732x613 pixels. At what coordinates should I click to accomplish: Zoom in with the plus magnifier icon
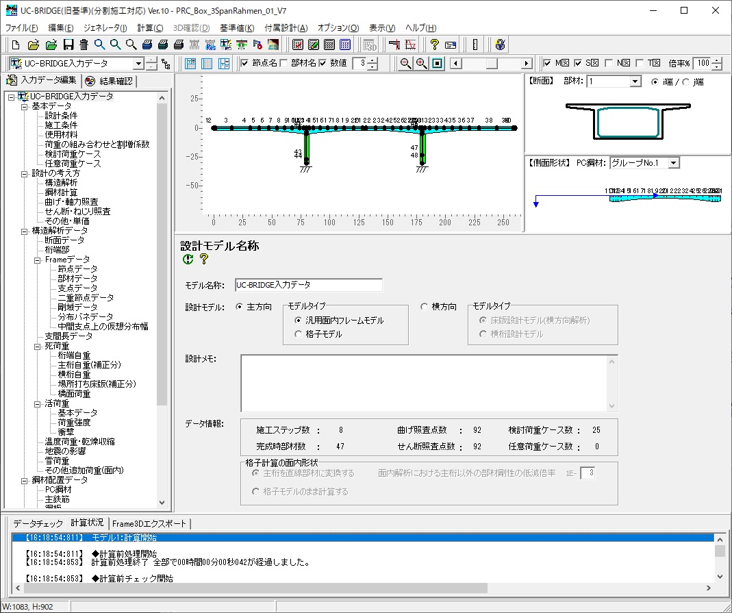pyautogui.click(x=422, y=64)
